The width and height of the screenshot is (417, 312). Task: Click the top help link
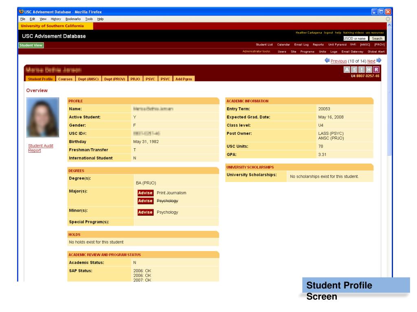point(338,32)
